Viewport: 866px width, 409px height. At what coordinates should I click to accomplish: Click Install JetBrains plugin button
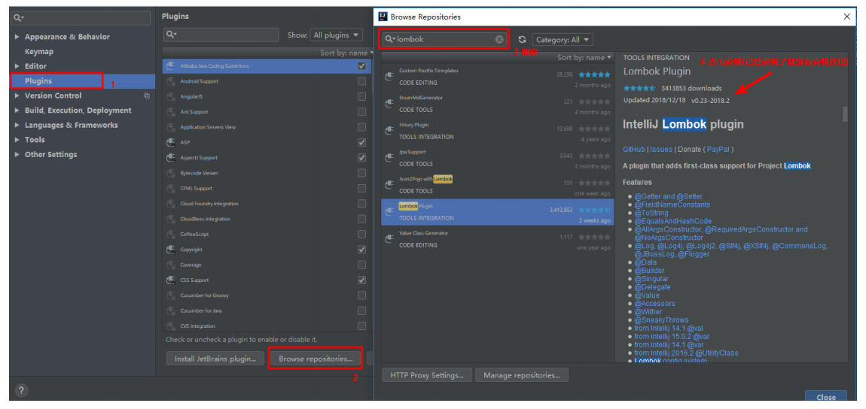pyautogui.click(x=215, y=359)
